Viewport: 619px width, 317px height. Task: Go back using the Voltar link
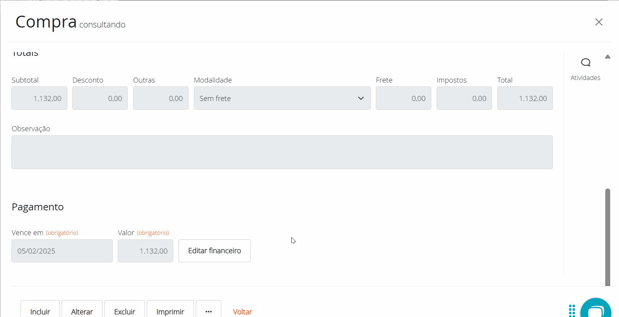[242, 312]
